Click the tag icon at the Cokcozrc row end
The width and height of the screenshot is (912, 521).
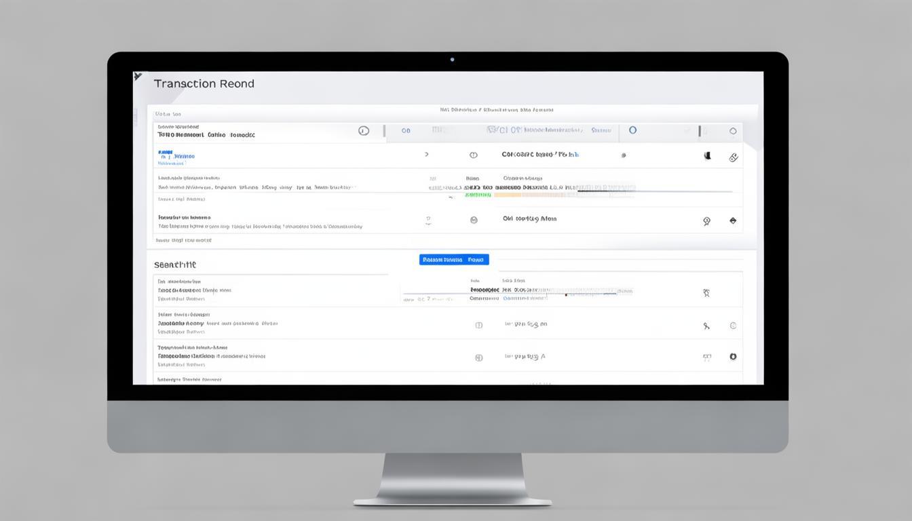[733, 157]
